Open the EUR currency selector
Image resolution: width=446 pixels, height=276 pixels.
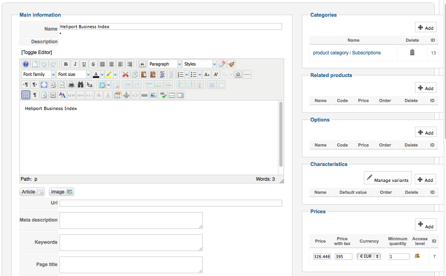click(369, 257)
